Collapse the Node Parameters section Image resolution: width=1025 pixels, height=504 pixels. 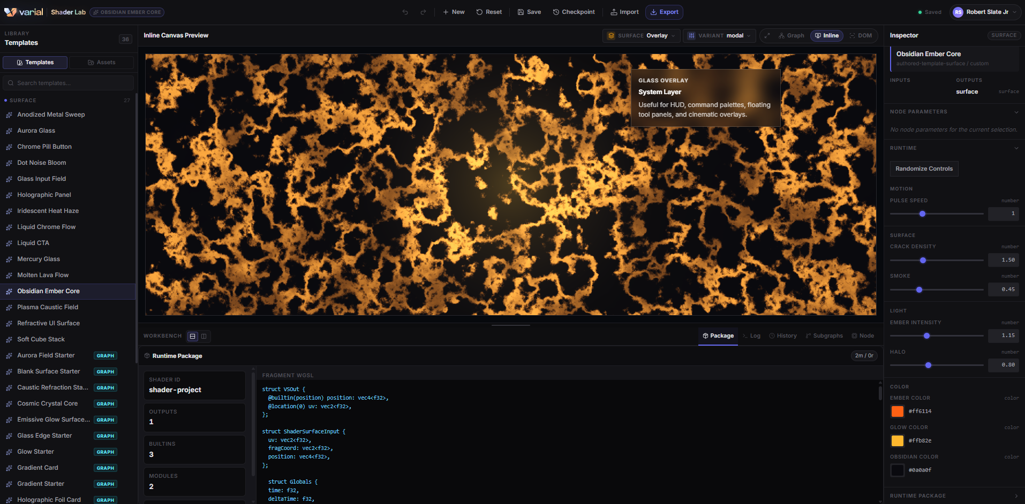click(1016, 112)
